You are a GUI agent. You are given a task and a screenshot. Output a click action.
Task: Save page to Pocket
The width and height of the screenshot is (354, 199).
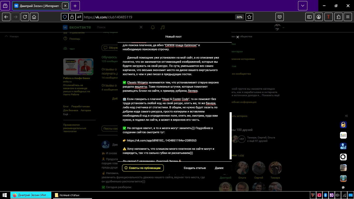pyautogui.click(x=280, y=17)
